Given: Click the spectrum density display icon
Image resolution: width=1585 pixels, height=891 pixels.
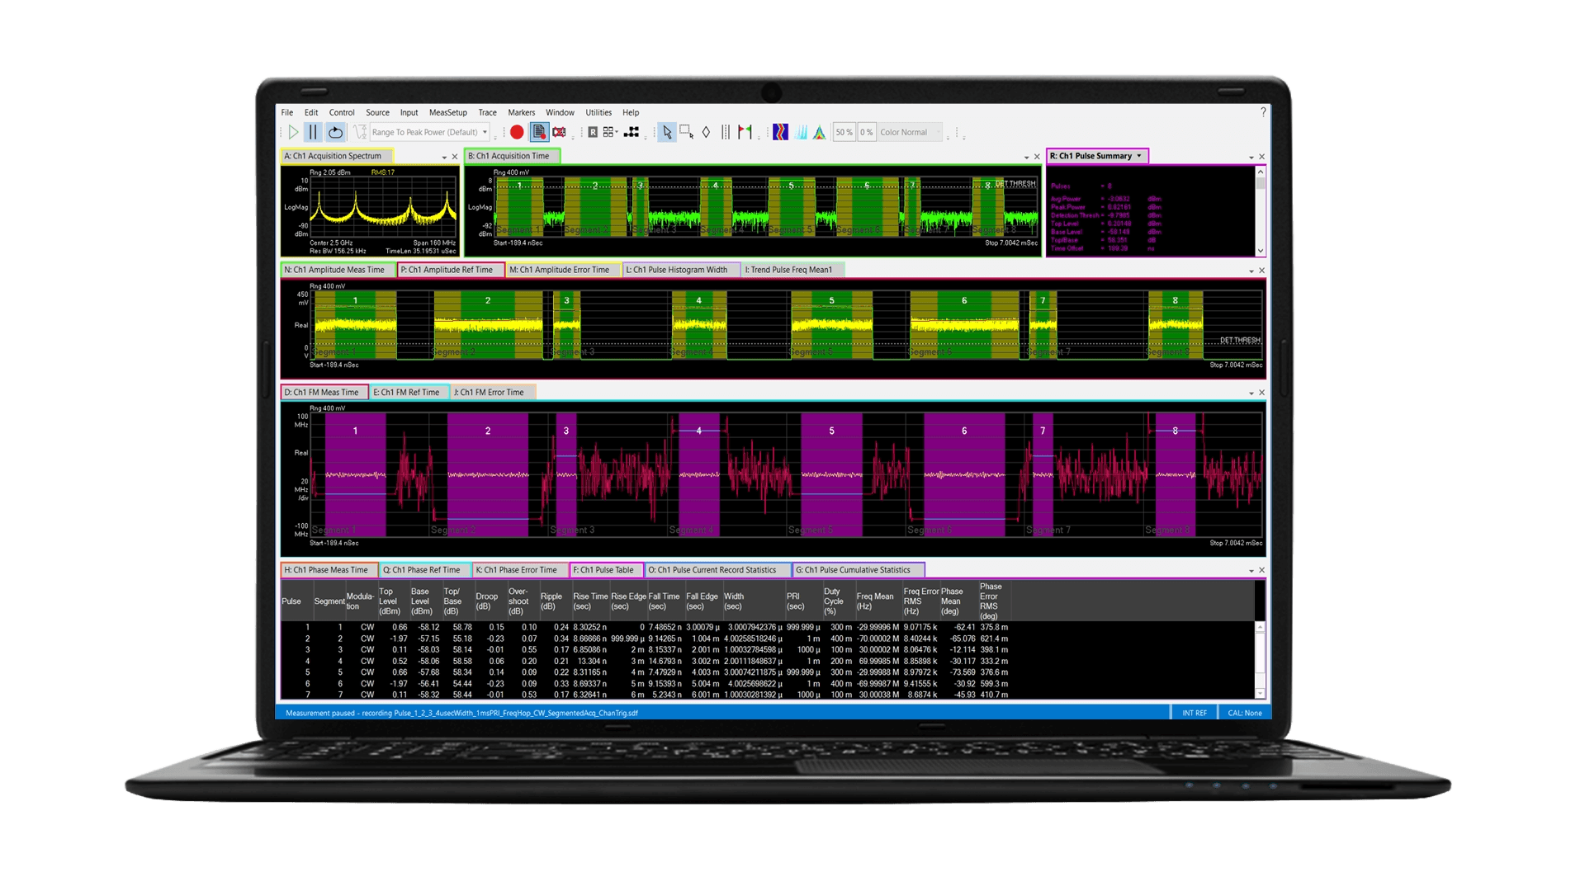Looking at the screenshot, I should (x=802, y=132).
